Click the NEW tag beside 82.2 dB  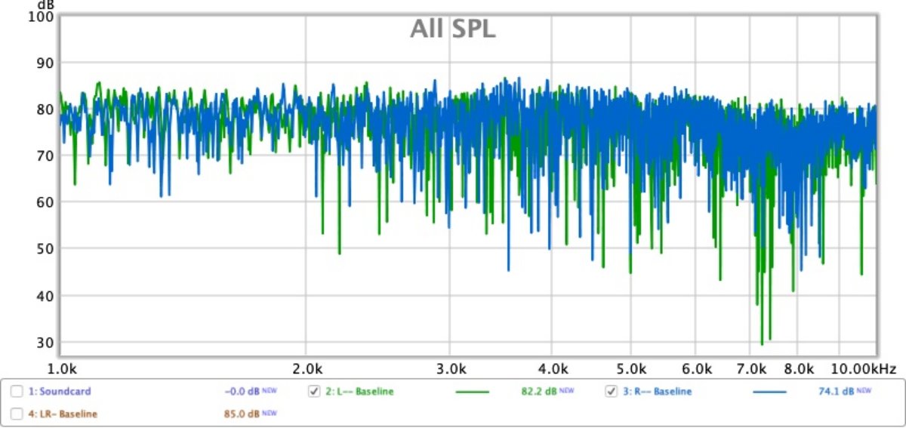click(567, 391)
